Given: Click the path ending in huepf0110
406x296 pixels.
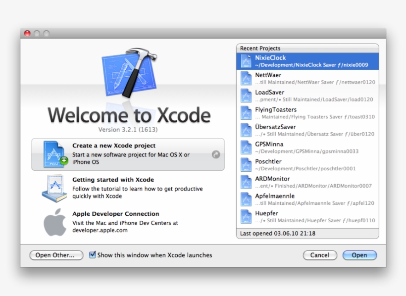Looking at the screenshot, I should 315,220.
